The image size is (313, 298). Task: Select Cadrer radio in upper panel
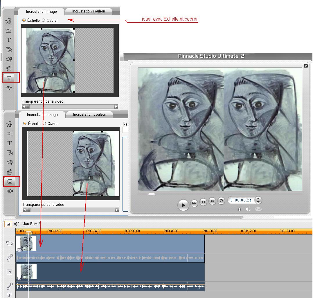(43, 20)
